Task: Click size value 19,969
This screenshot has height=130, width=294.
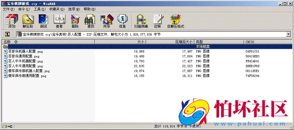Action: (139, 51)
